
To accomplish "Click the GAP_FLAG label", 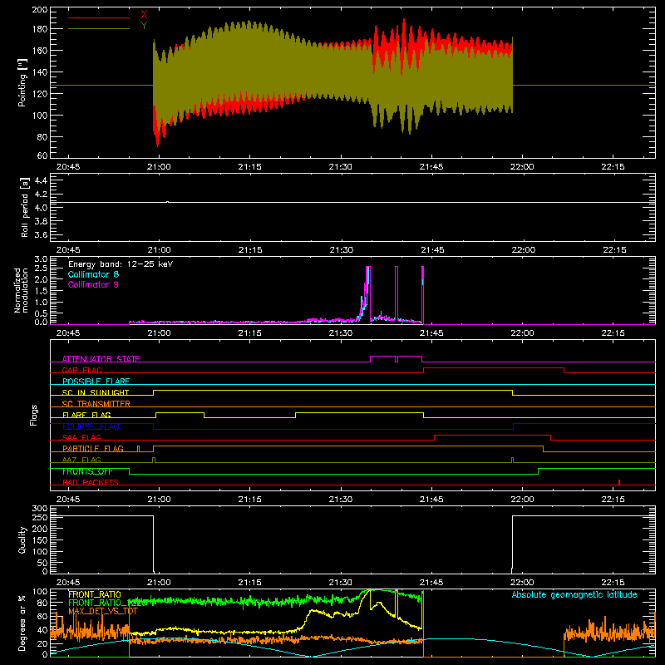I will (81, 370).
